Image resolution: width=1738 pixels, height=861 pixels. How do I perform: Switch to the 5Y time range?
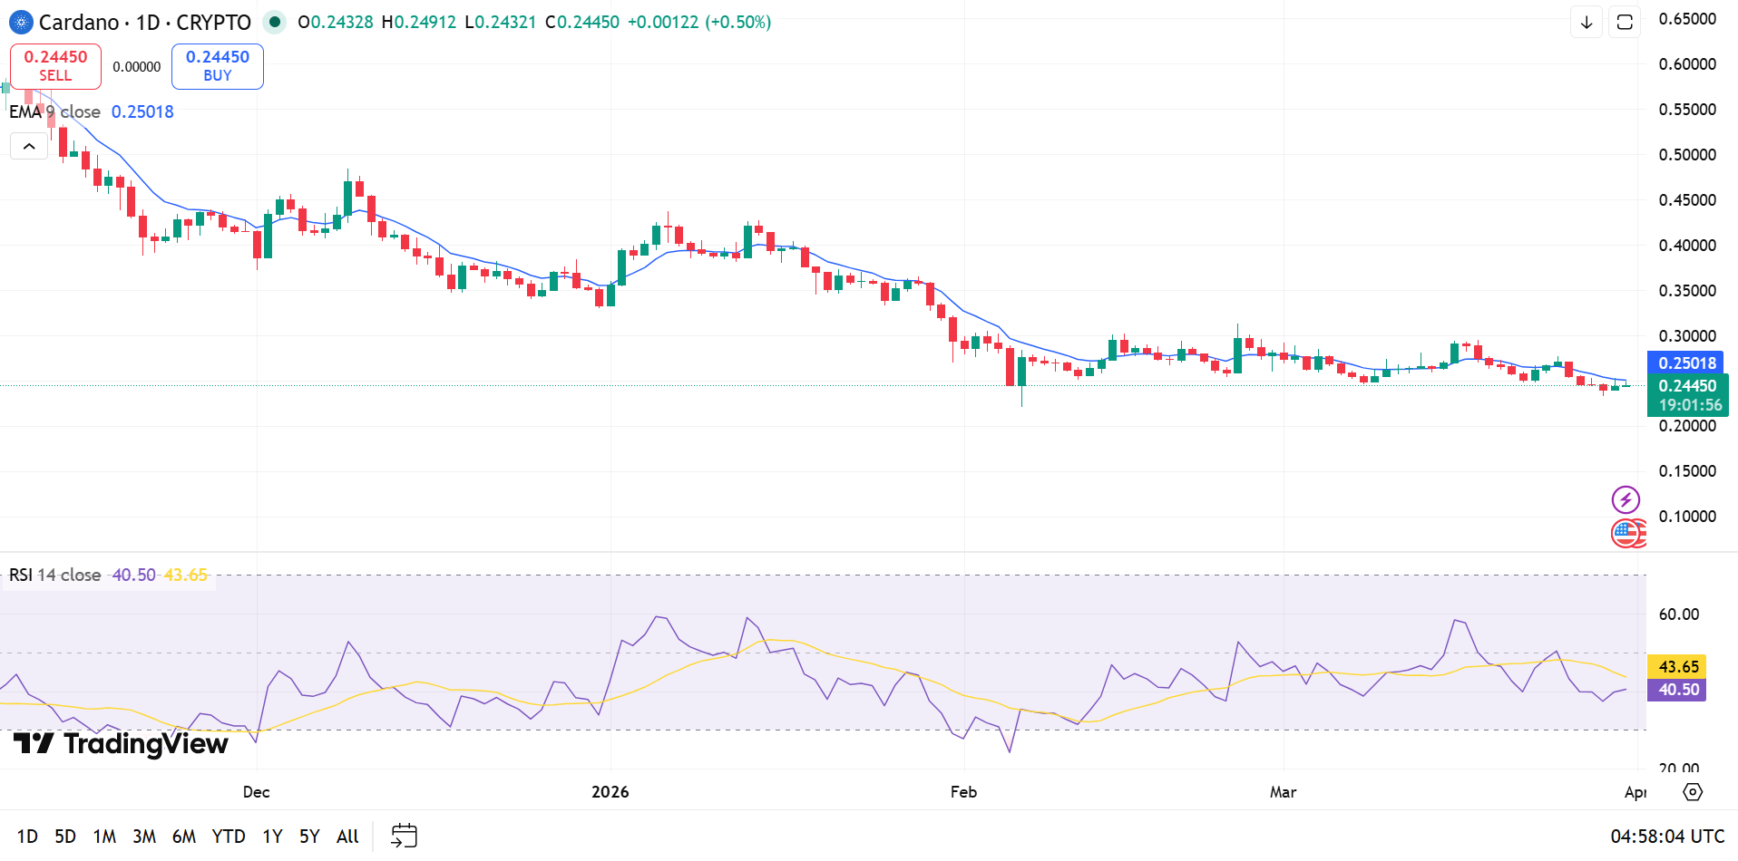point(309,836)
